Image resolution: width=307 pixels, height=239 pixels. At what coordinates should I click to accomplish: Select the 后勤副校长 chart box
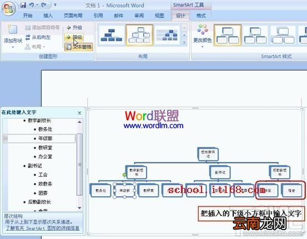click(x=280, y=172)
